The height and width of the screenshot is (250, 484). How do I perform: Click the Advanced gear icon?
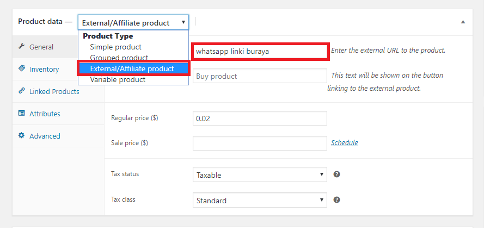click(x=21, y=135)
